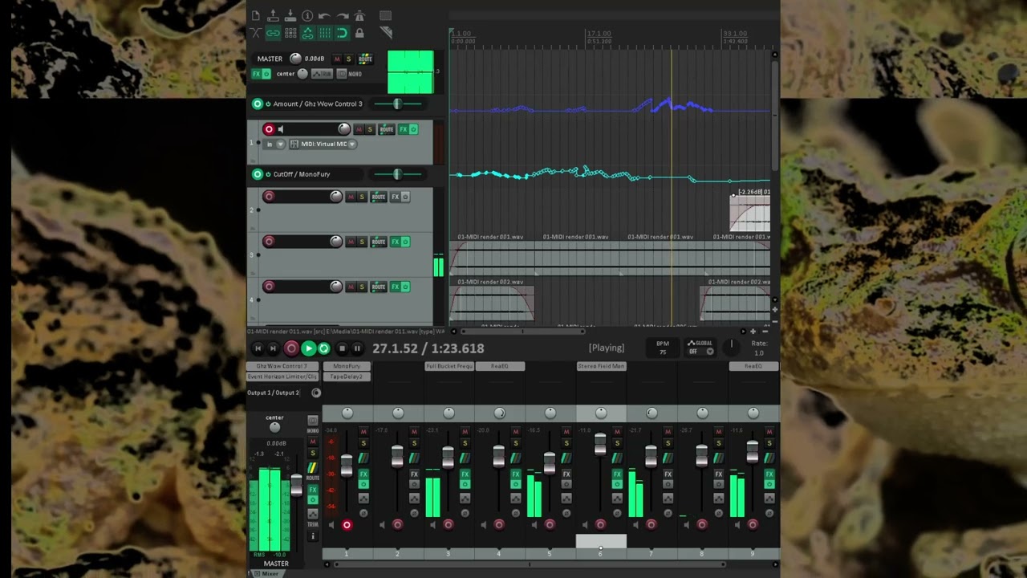Toggle item grouping link icon
The image size is (1027, 578).
[273, 33]
